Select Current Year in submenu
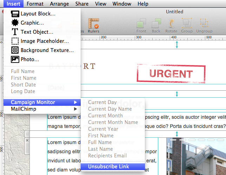This screenshot has height=175, width=226. 113,129
